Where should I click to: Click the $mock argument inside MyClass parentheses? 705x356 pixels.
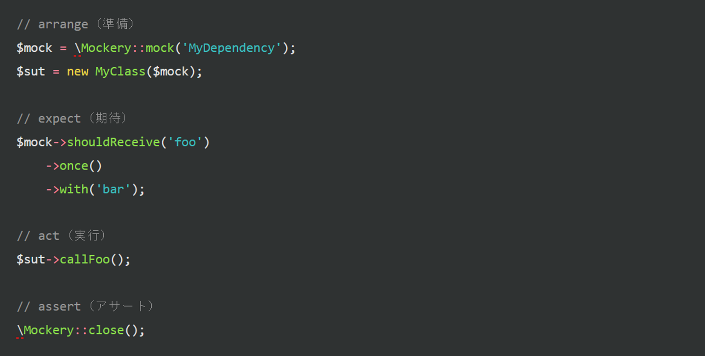[x=170, y=71]
